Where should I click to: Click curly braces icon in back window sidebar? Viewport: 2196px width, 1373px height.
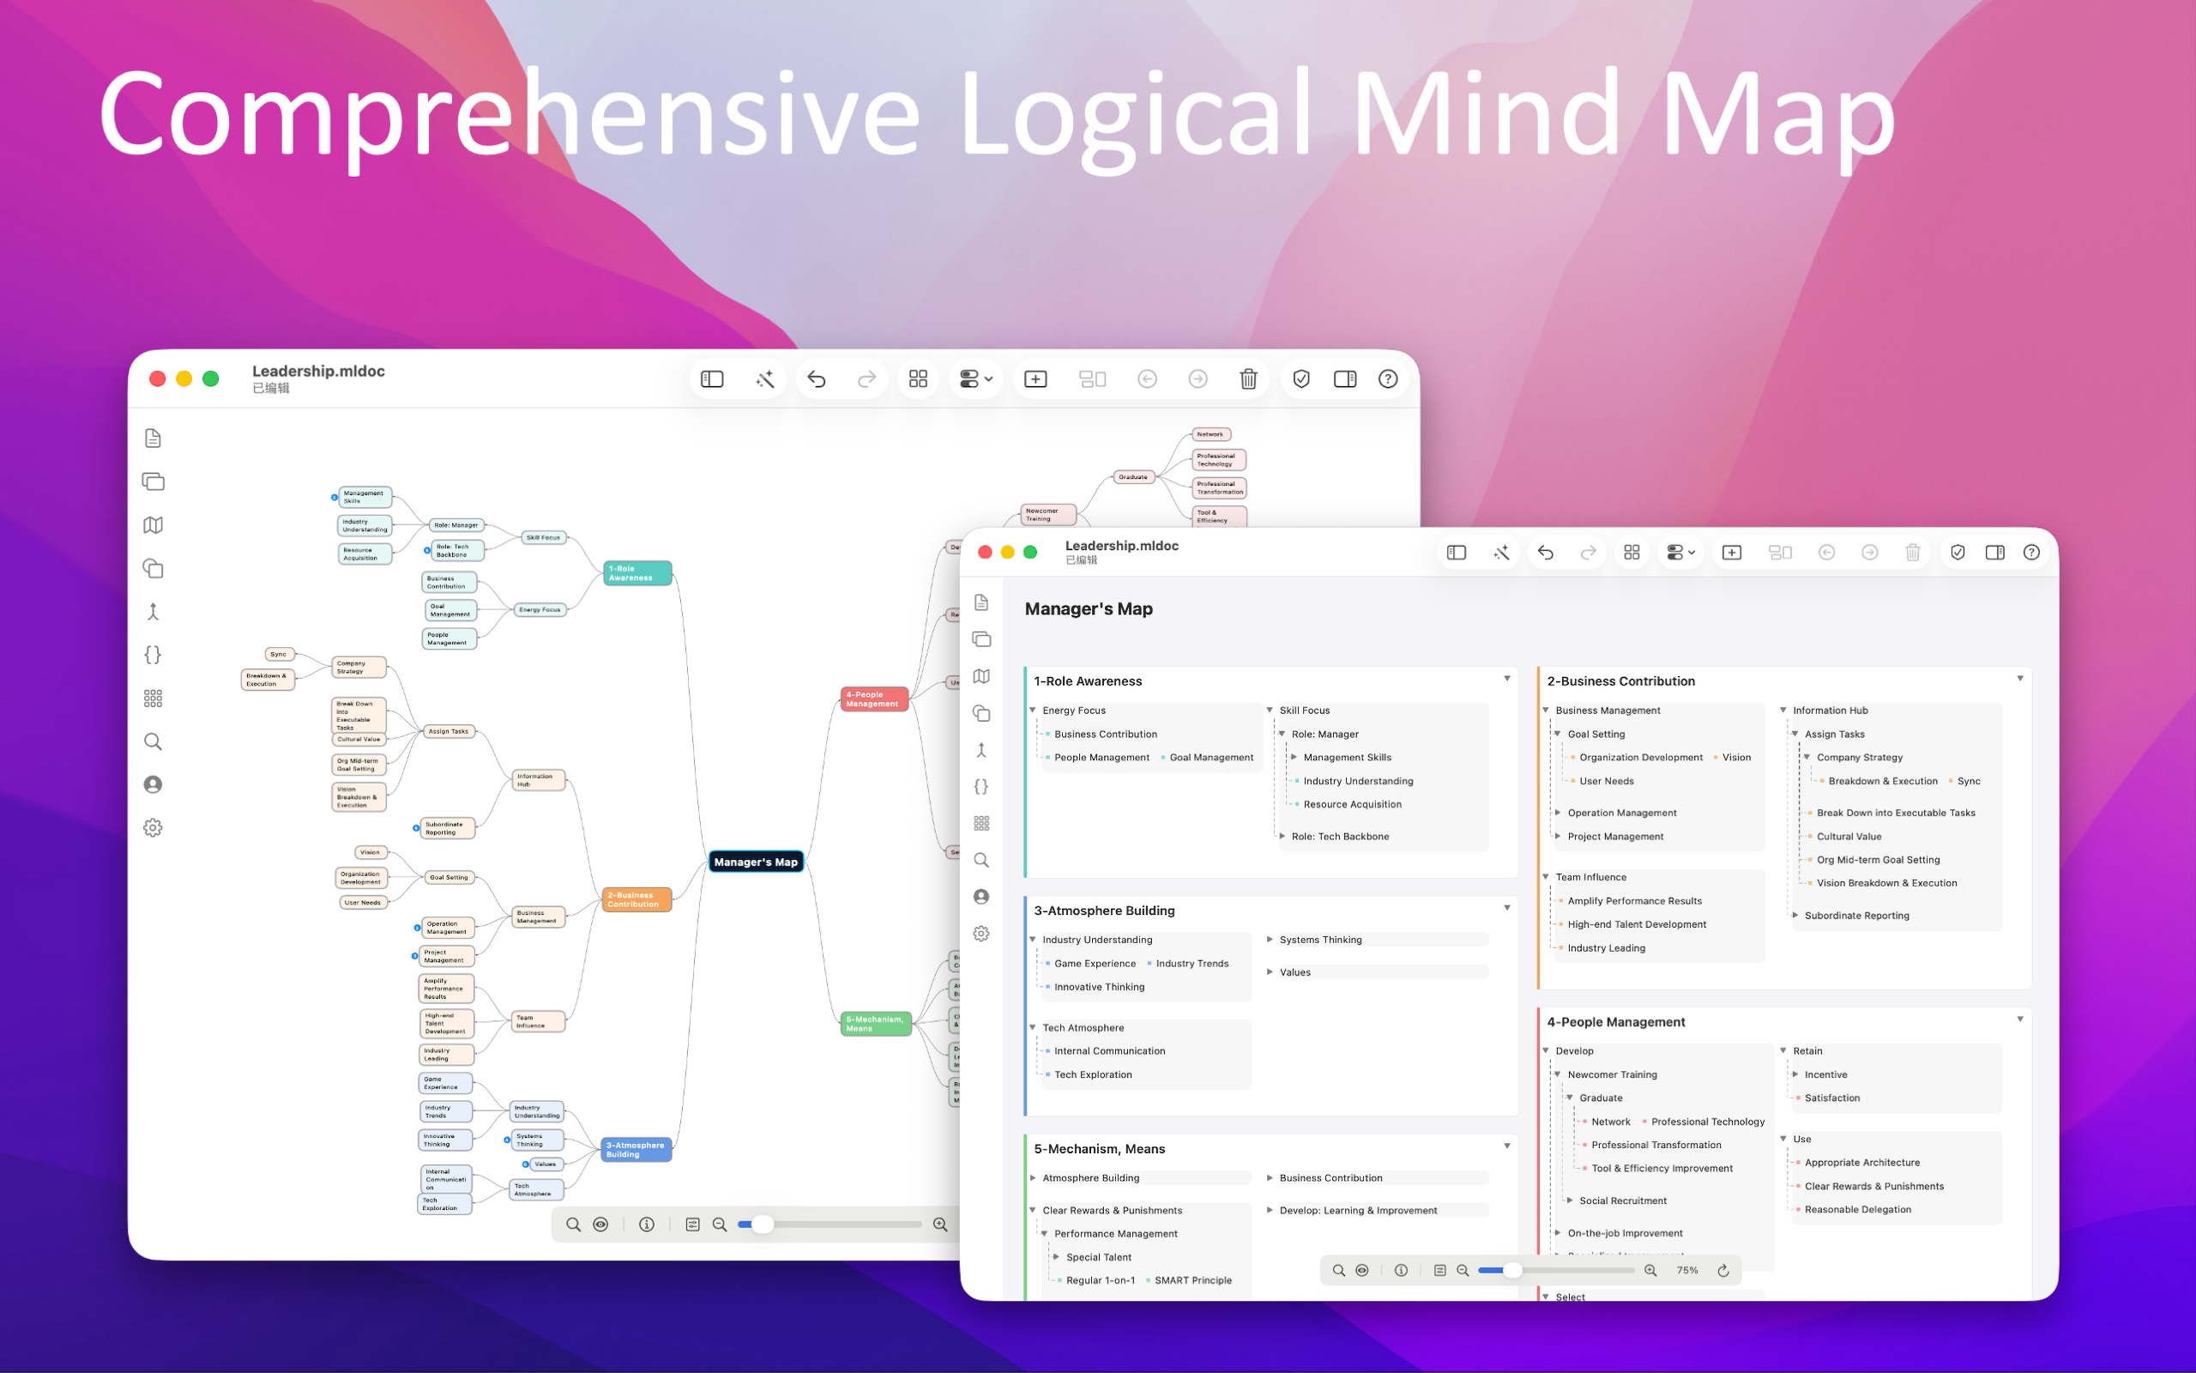click(154, 655)
